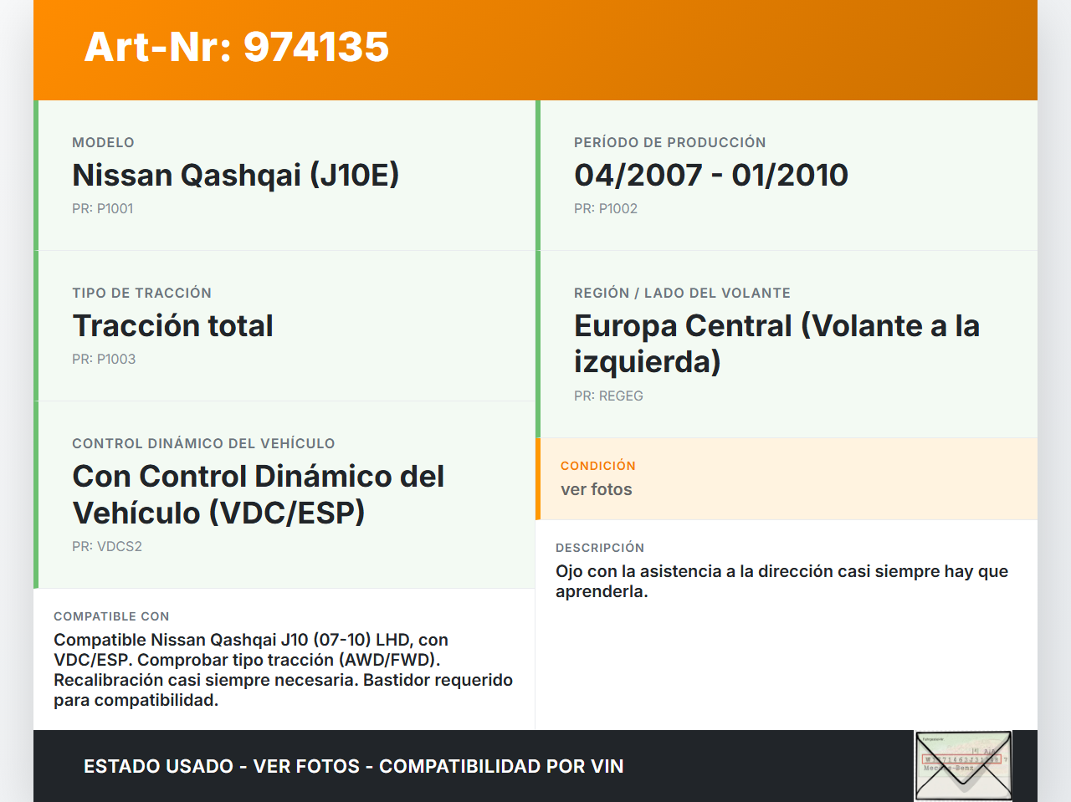
Task: Click Europa Central (Volante a la izquierda)
Action: click(776, 344)
